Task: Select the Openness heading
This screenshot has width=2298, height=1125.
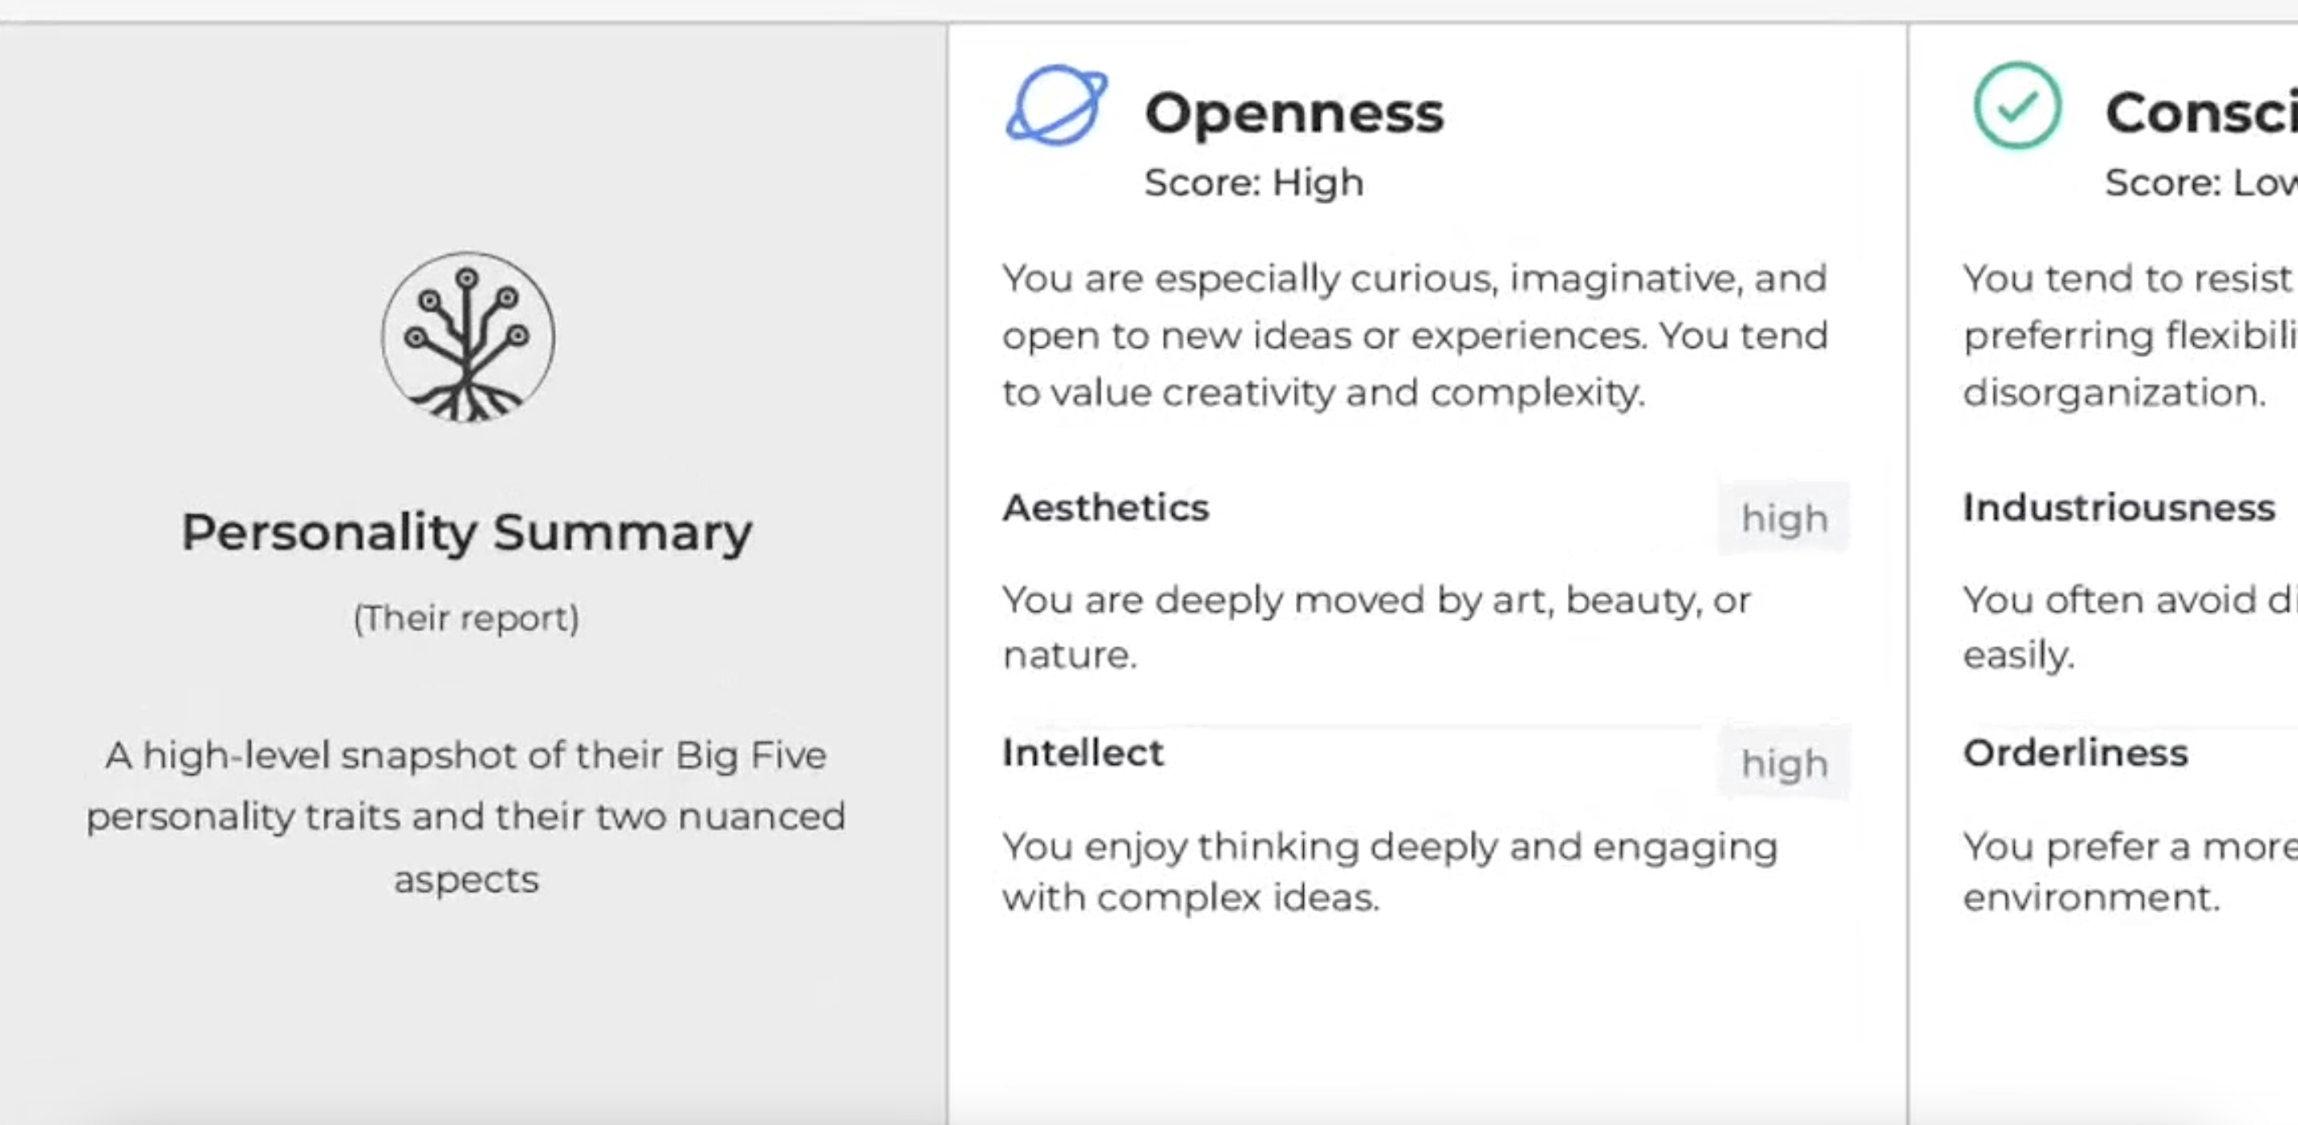Action: click(x=1293, y=113)
